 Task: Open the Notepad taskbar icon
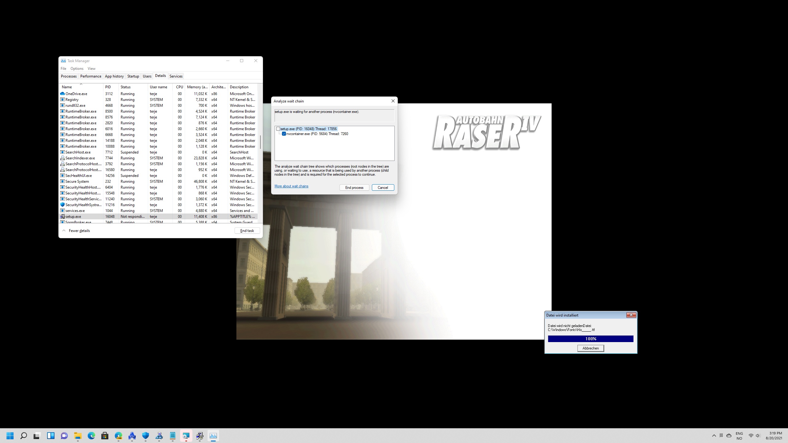173,436
